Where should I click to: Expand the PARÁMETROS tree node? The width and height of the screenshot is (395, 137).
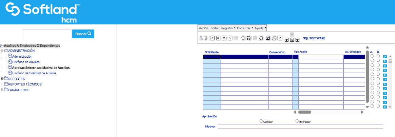coord(2,90)
